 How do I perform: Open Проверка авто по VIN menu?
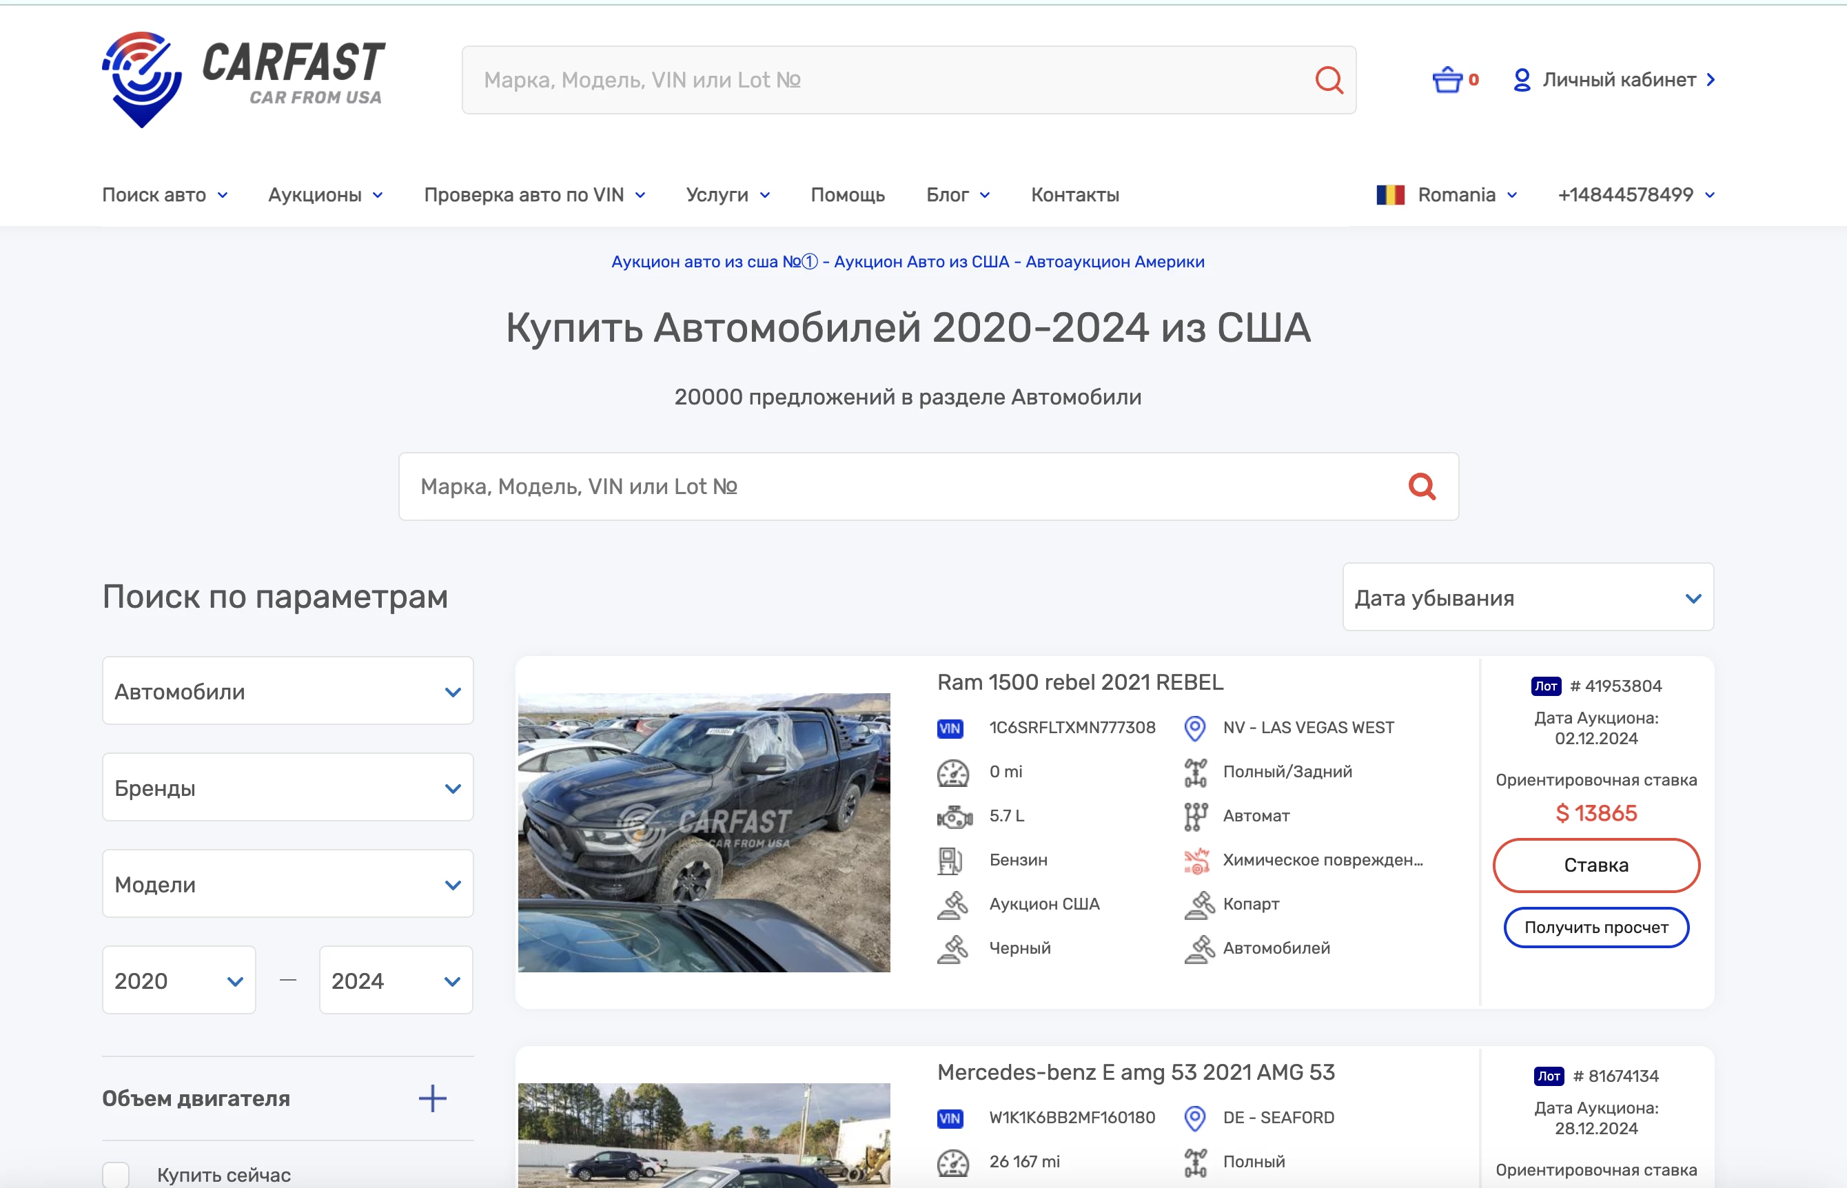point(534,194)
